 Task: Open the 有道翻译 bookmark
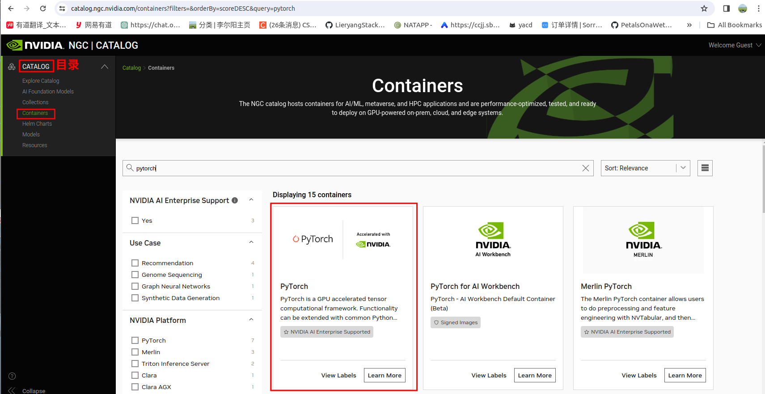point(36,25)
